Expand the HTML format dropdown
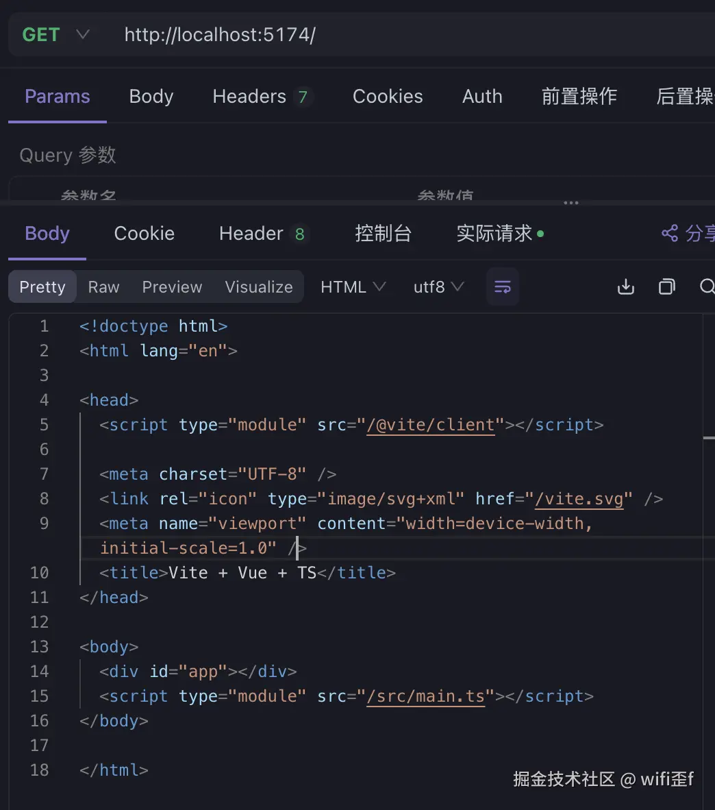Viewport: 715px width, 810px height. tap(353, 287)
